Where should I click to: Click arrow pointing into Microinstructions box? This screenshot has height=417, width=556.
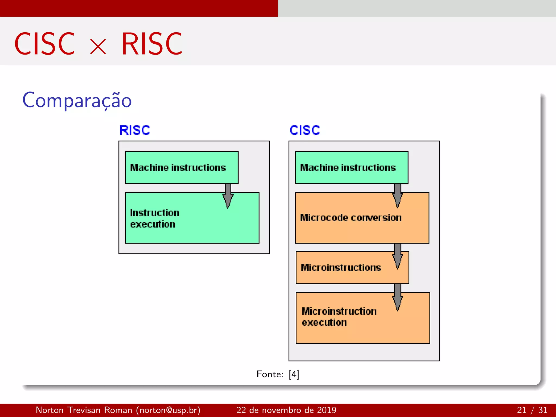pyautogui.click(x=398, y=257)
